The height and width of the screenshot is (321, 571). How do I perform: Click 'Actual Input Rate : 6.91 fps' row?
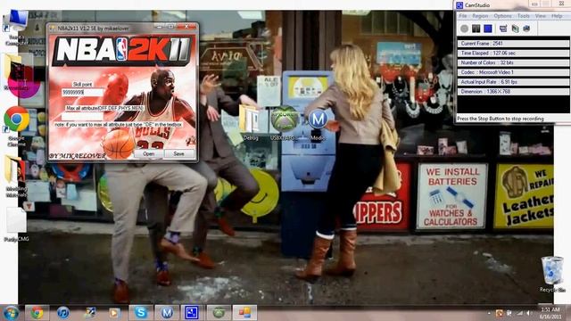[x=513, y=82]
